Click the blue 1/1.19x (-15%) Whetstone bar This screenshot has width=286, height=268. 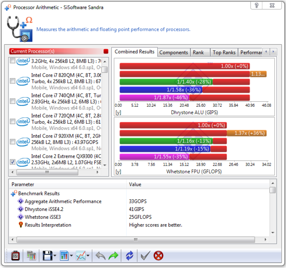(x=165, y=149)
